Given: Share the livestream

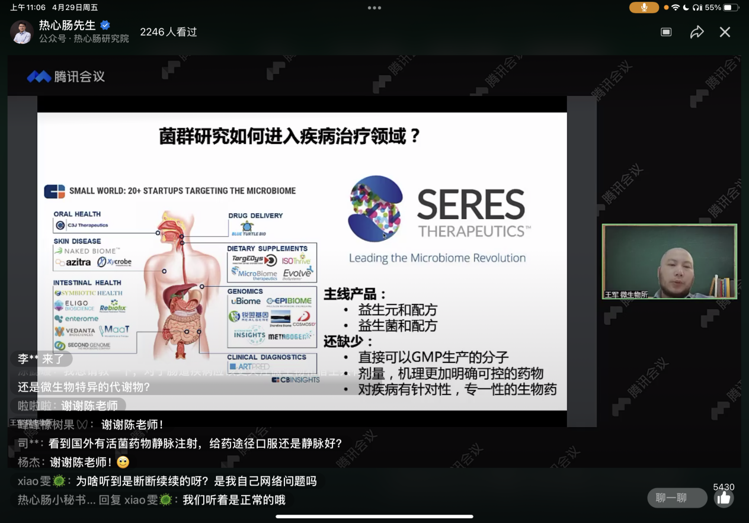Looking at the screenshot, I should 697,32.
